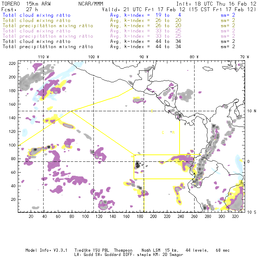Click the '320' x-axis grid label
This screenshot has height=258, width=258.
tap(235, 217)
